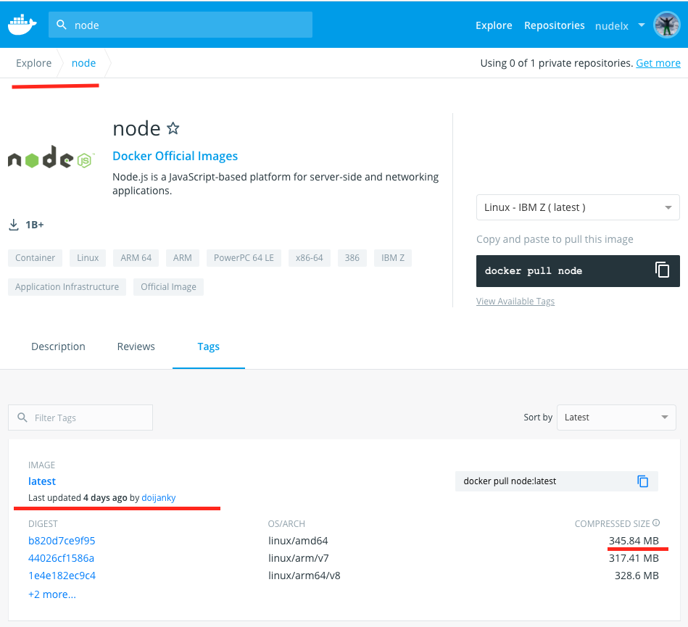
Task: Click the Filter Tags magnifier icon
Action: 22,418
